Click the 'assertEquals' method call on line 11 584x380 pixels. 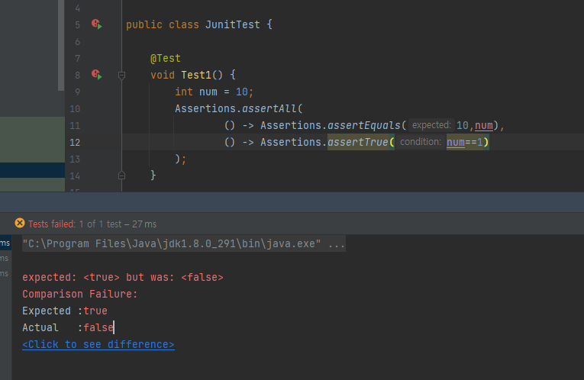363,125
